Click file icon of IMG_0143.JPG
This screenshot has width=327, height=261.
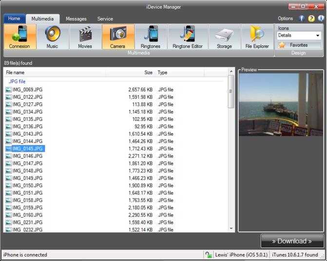9,134
